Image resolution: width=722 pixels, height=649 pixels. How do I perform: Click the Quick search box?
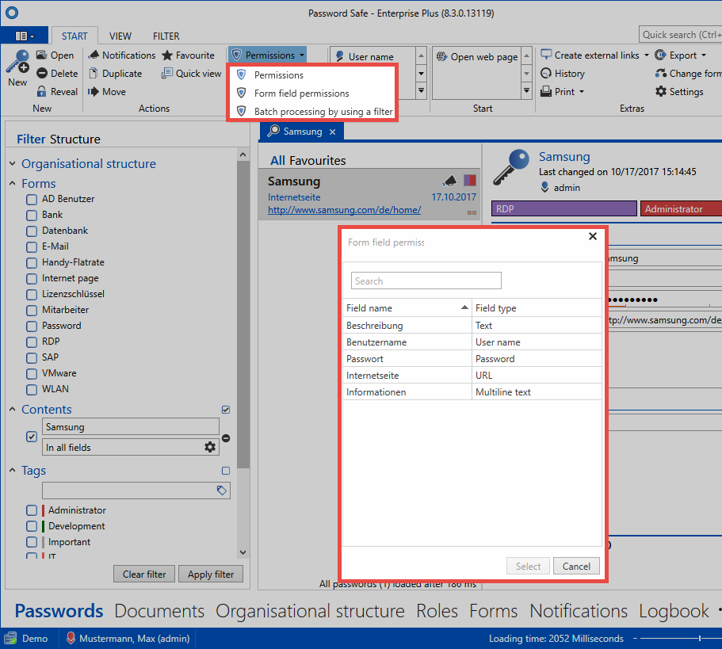click(680, 35)
